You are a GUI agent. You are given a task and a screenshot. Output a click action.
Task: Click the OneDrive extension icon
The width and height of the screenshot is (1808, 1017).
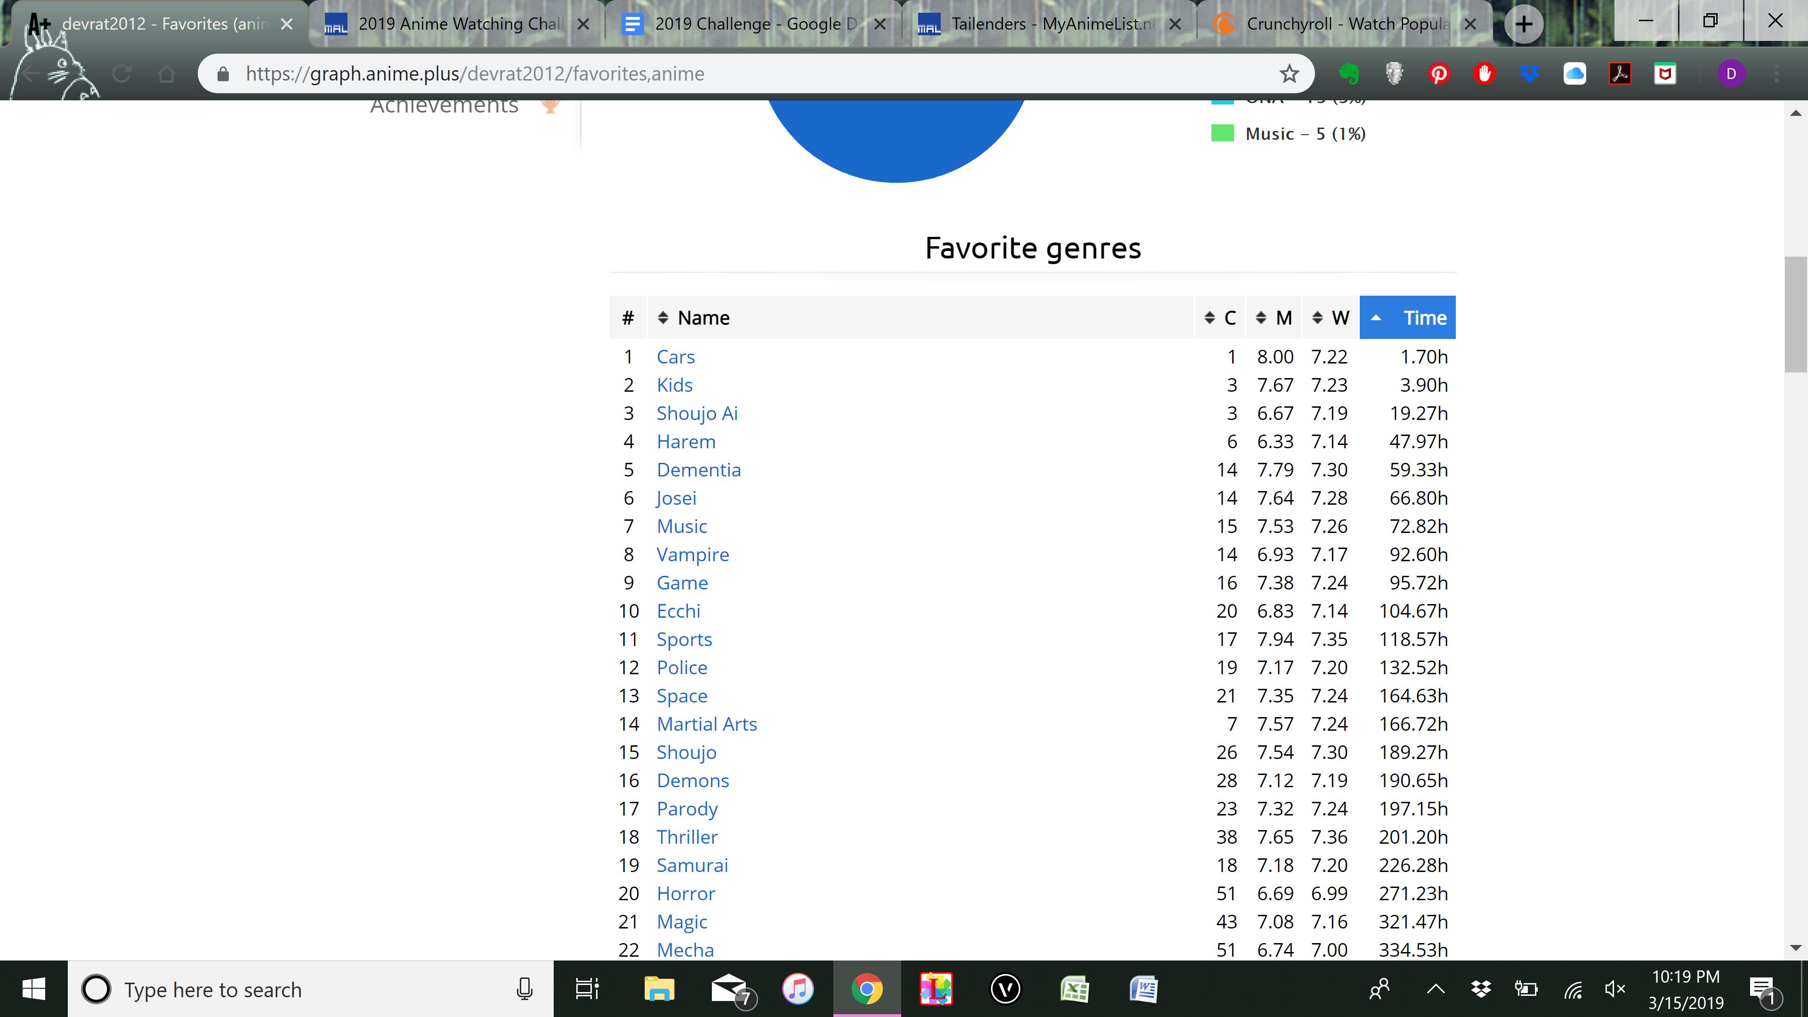(1574, 73)
